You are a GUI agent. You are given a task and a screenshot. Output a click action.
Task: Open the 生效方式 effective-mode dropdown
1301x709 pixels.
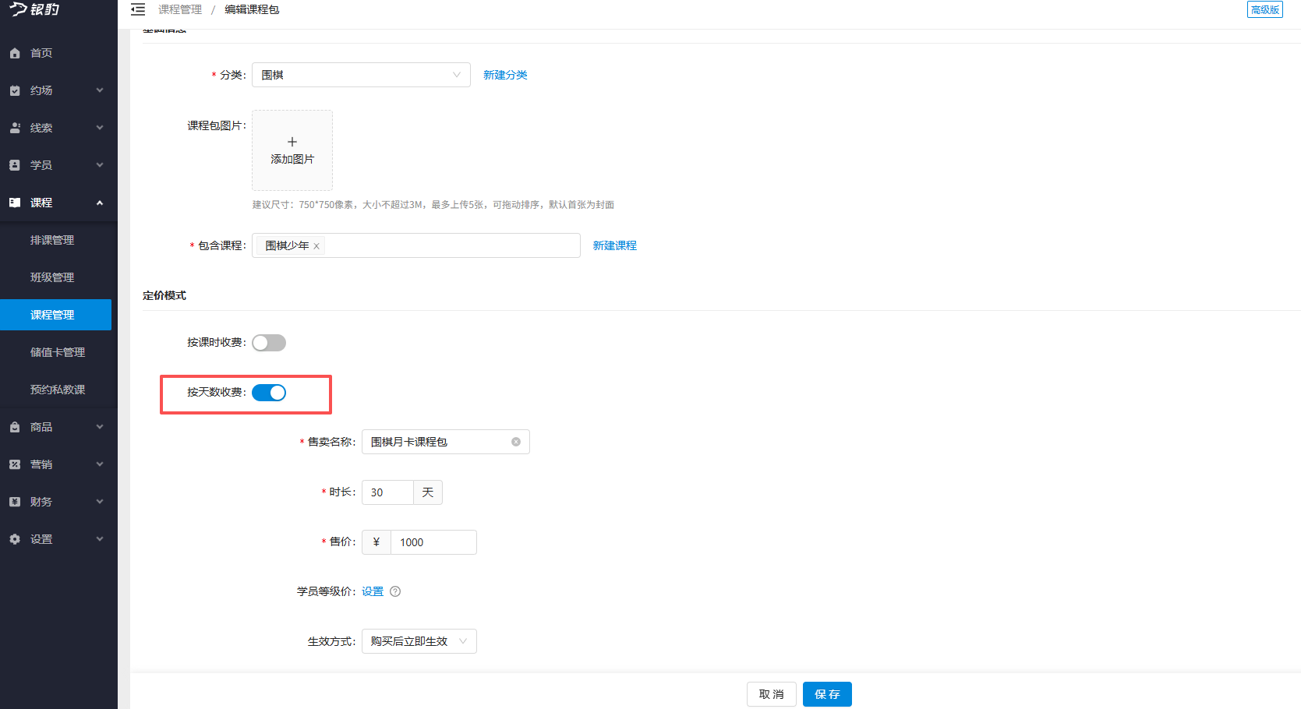click(x=464, y=640)
